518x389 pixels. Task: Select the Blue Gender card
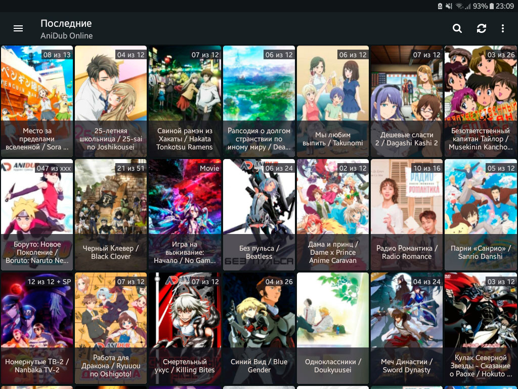tap(258, 328)
